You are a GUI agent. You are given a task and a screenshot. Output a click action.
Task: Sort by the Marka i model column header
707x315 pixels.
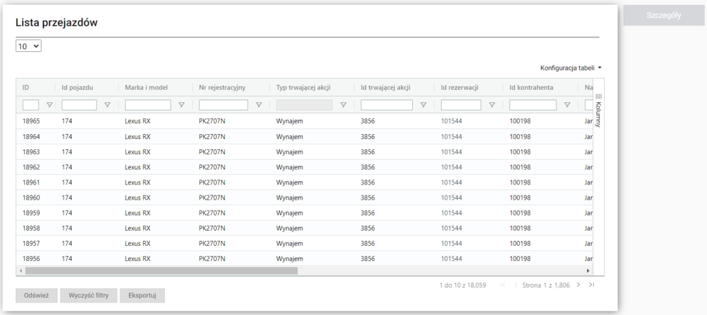(148, 87)
